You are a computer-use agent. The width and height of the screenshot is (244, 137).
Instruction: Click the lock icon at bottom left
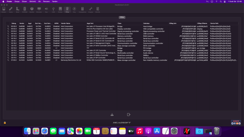[x=5, y=123]
